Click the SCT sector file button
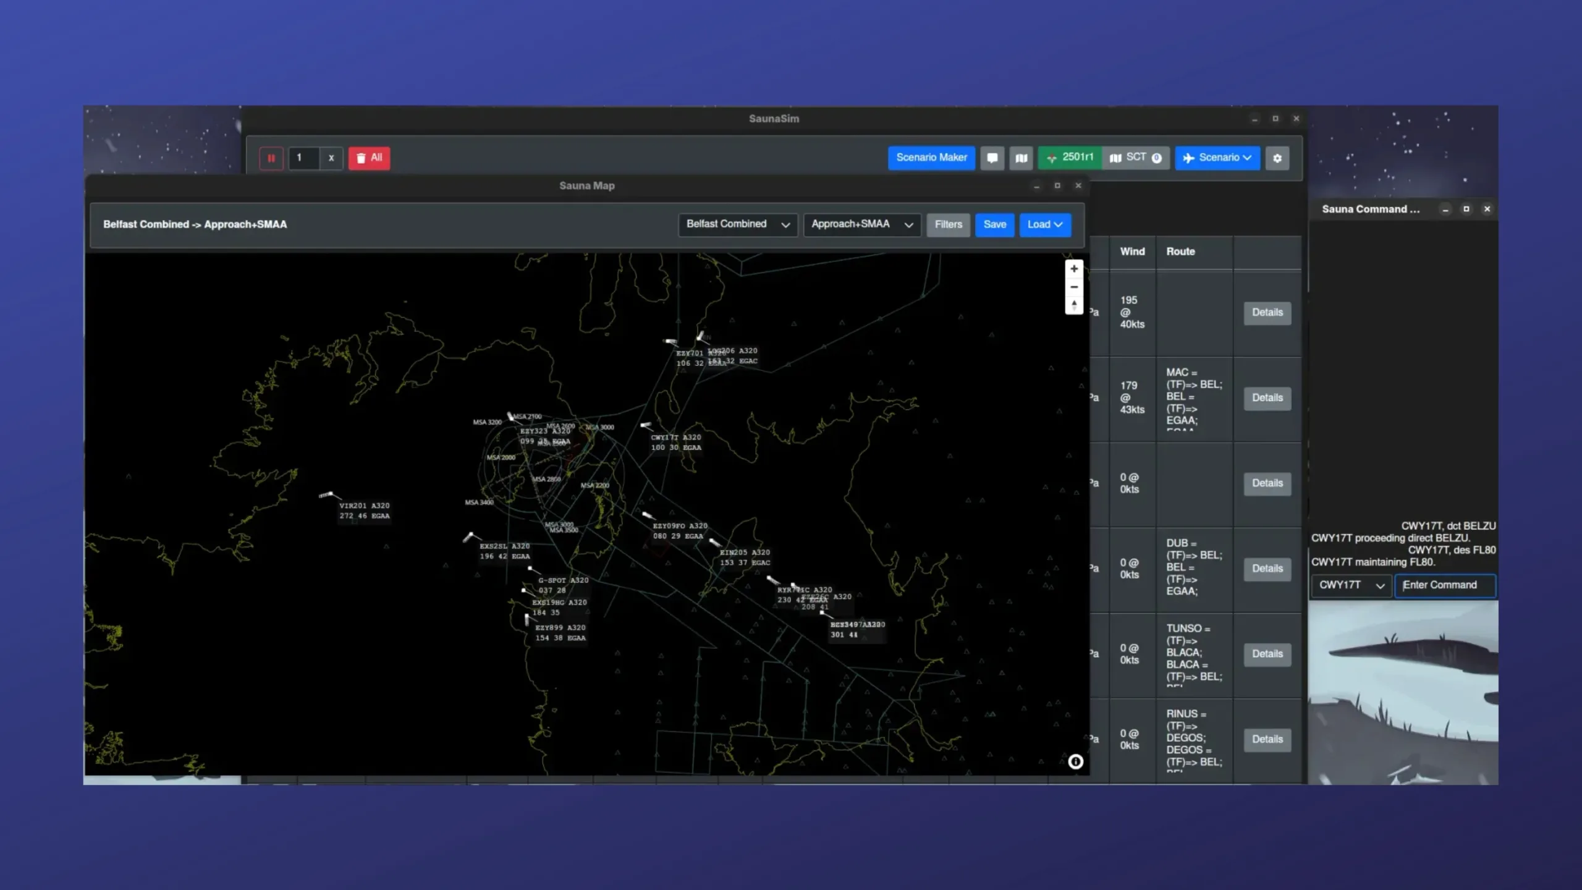 coord(1136,158)
